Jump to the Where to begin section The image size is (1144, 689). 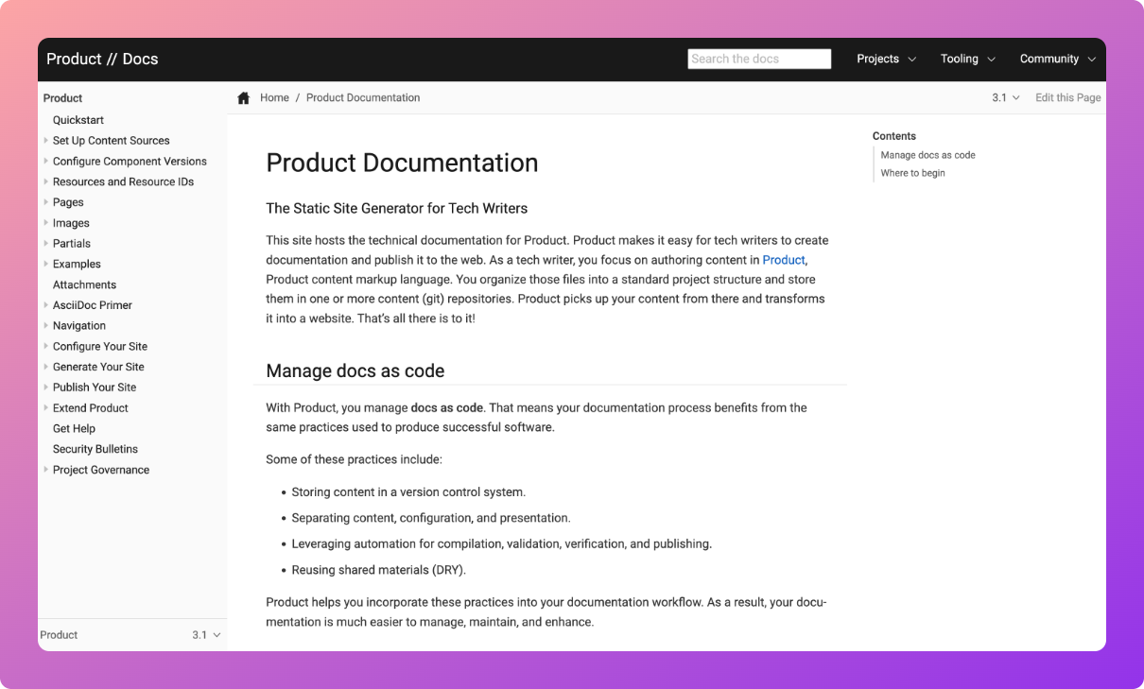(912, 173)
